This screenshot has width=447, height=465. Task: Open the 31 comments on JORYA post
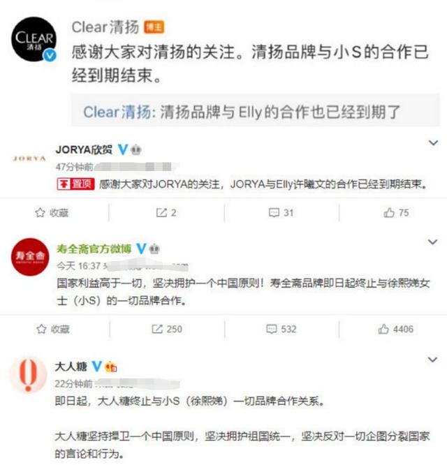coord(281,213)
